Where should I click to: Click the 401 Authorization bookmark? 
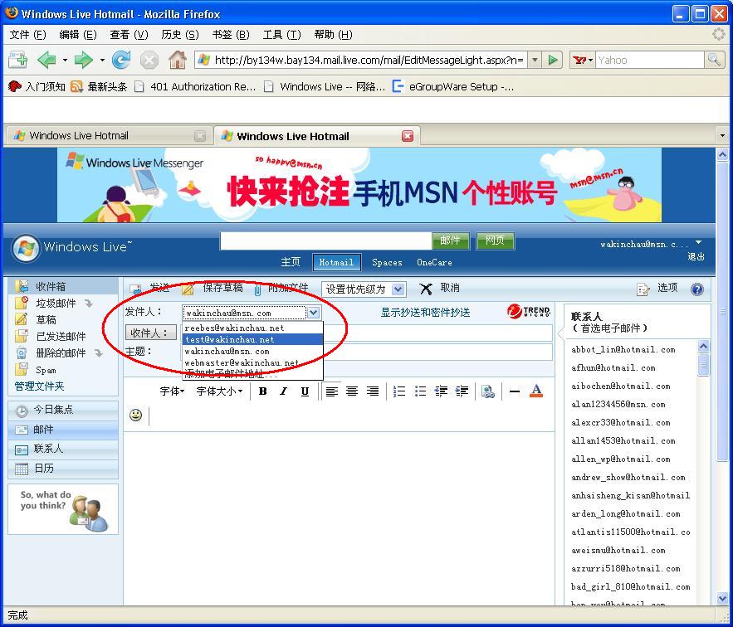click(x=195, y=87)
